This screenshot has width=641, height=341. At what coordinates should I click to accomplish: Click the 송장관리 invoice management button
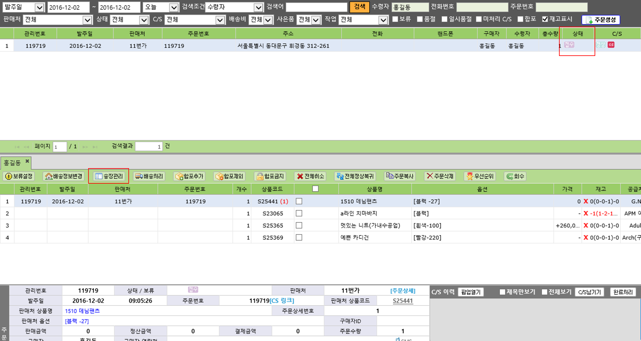[x=109, y=176]
